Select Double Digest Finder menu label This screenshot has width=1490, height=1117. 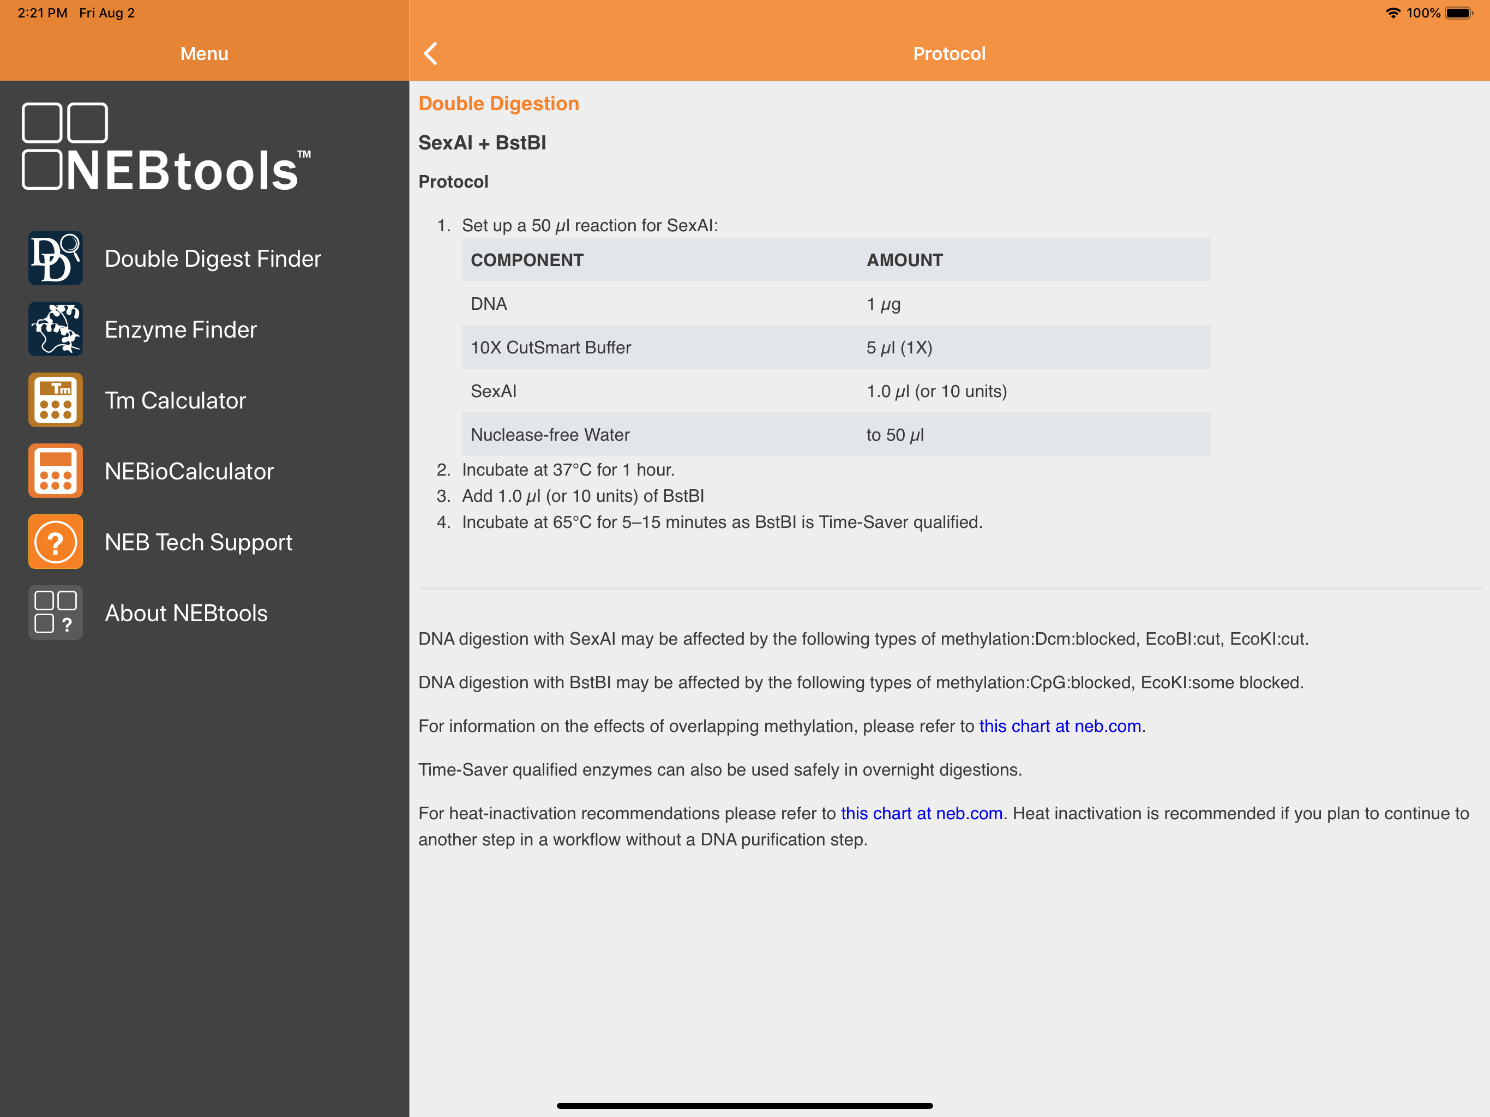pos(213,259)
